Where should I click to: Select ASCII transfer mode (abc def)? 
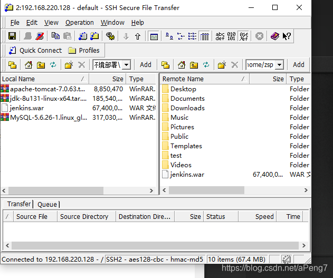point(220,36)
